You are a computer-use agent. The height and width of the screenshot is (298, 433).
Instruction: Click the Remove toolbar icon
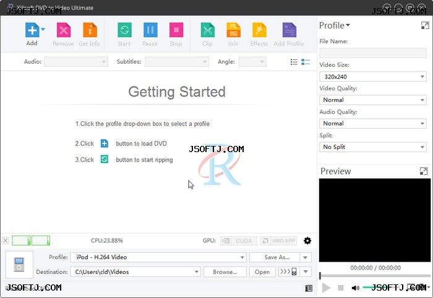click(x=64, y=30)
